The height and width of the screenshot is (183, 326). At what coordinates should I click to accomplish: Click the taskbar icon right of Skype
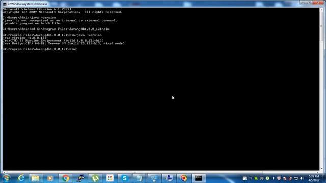(x=139, y=178)
